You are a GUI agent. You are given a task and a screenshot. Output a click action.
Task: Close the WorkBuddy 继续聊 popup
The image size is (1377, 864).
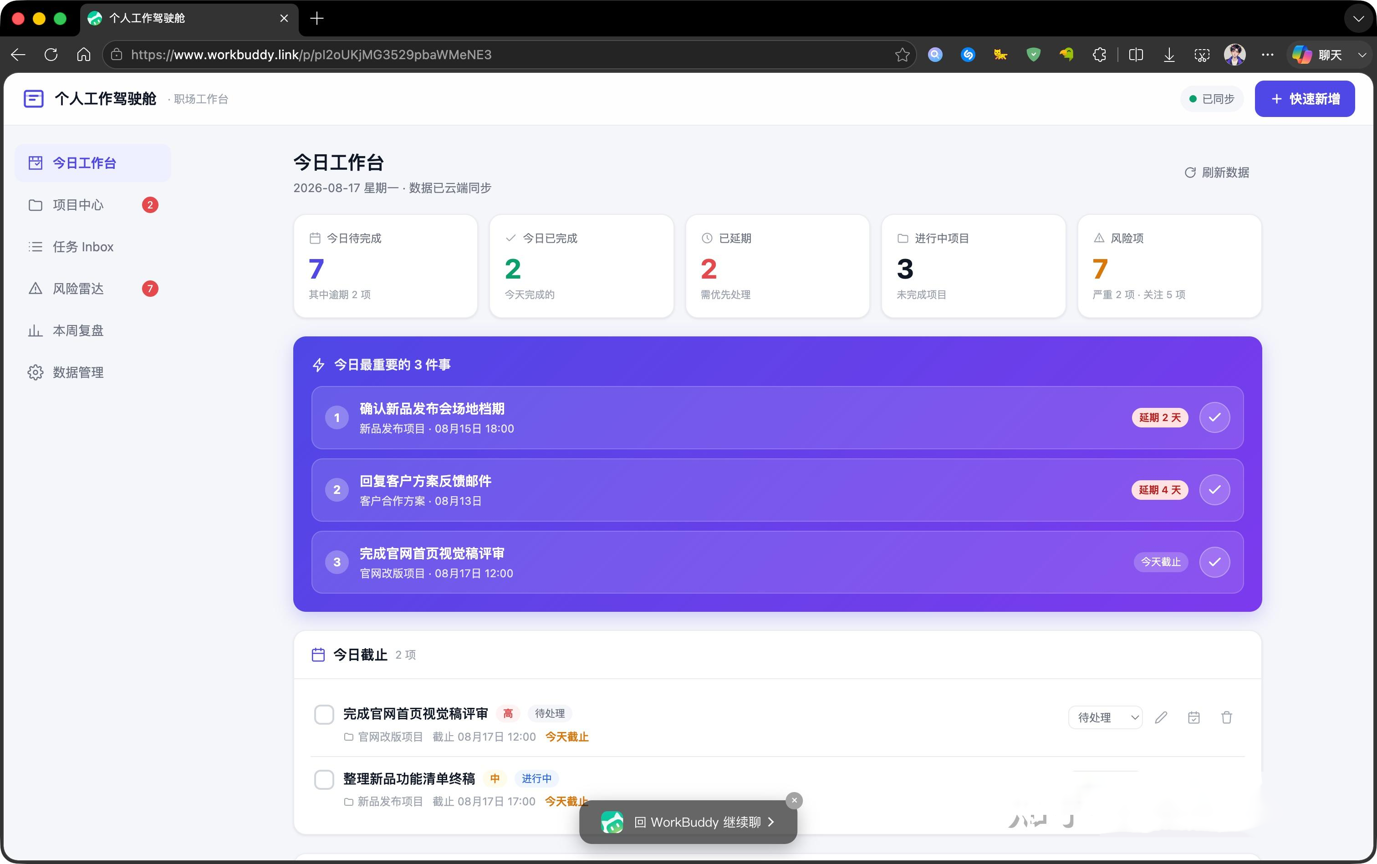coord(794,801)
